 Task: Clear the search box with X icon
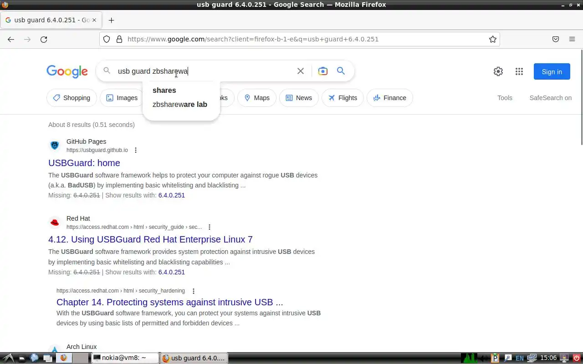click(301, 71)
